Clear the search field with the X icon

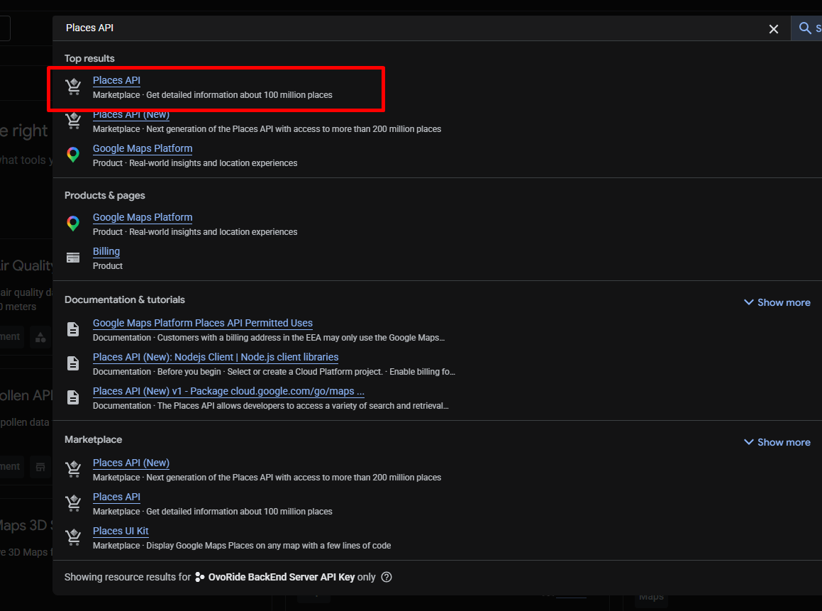[x=773, y=29]
